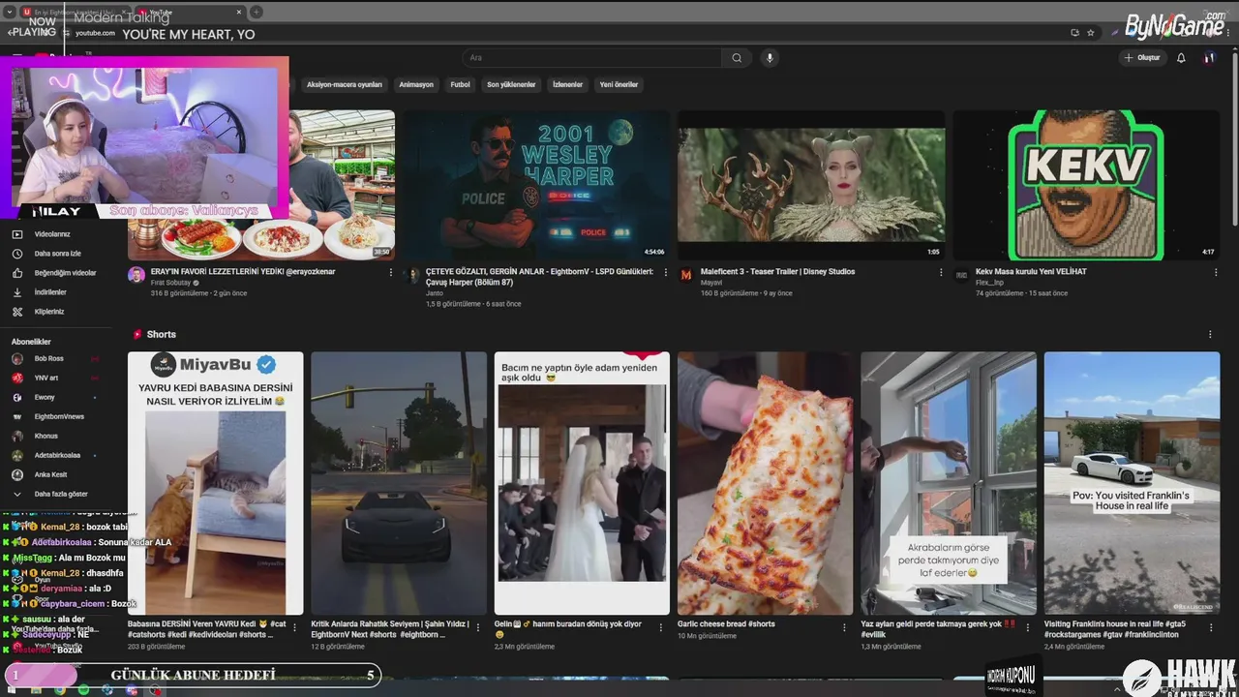Select the İzlenenler filter chip

[567, 84]
